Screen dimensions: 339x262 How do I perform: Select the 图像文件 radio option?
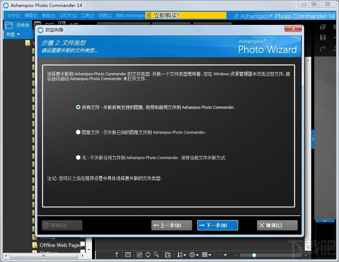click(x=78, y=132)
